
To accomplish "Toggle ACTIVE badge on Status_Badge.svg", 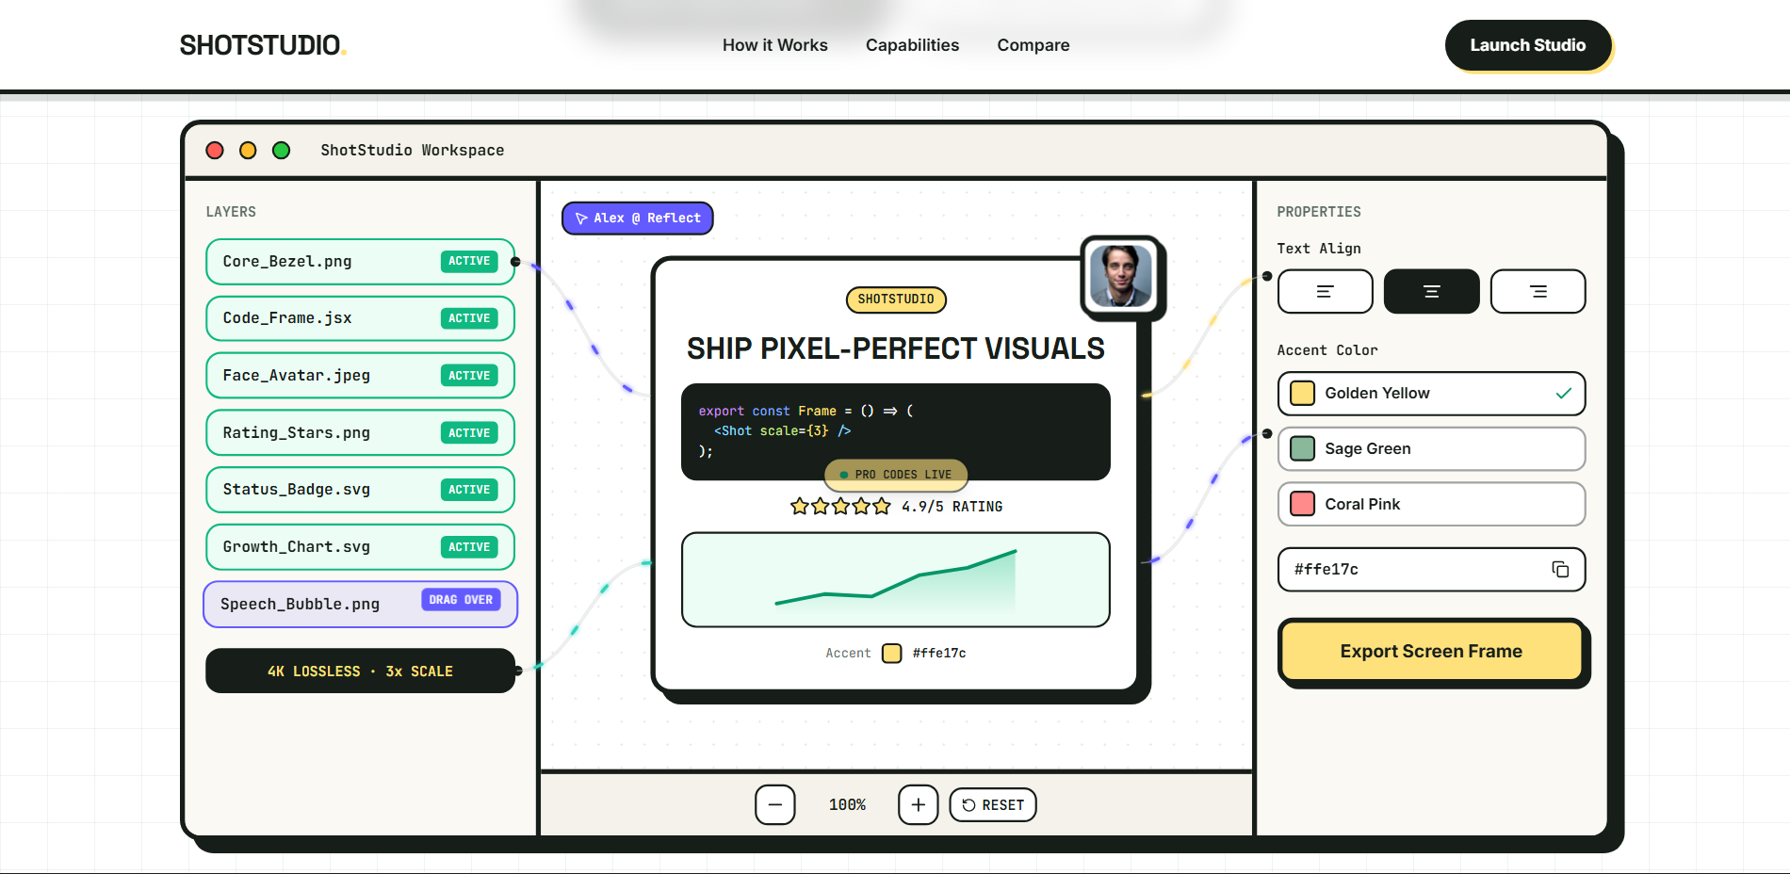I will [x=469, y=490].
